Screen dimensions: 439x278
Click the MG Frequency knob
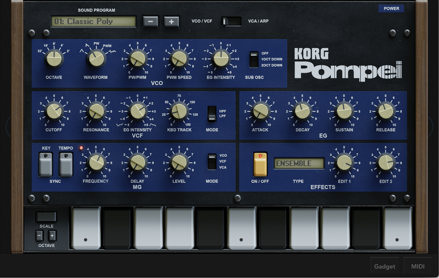pos(96,162)
